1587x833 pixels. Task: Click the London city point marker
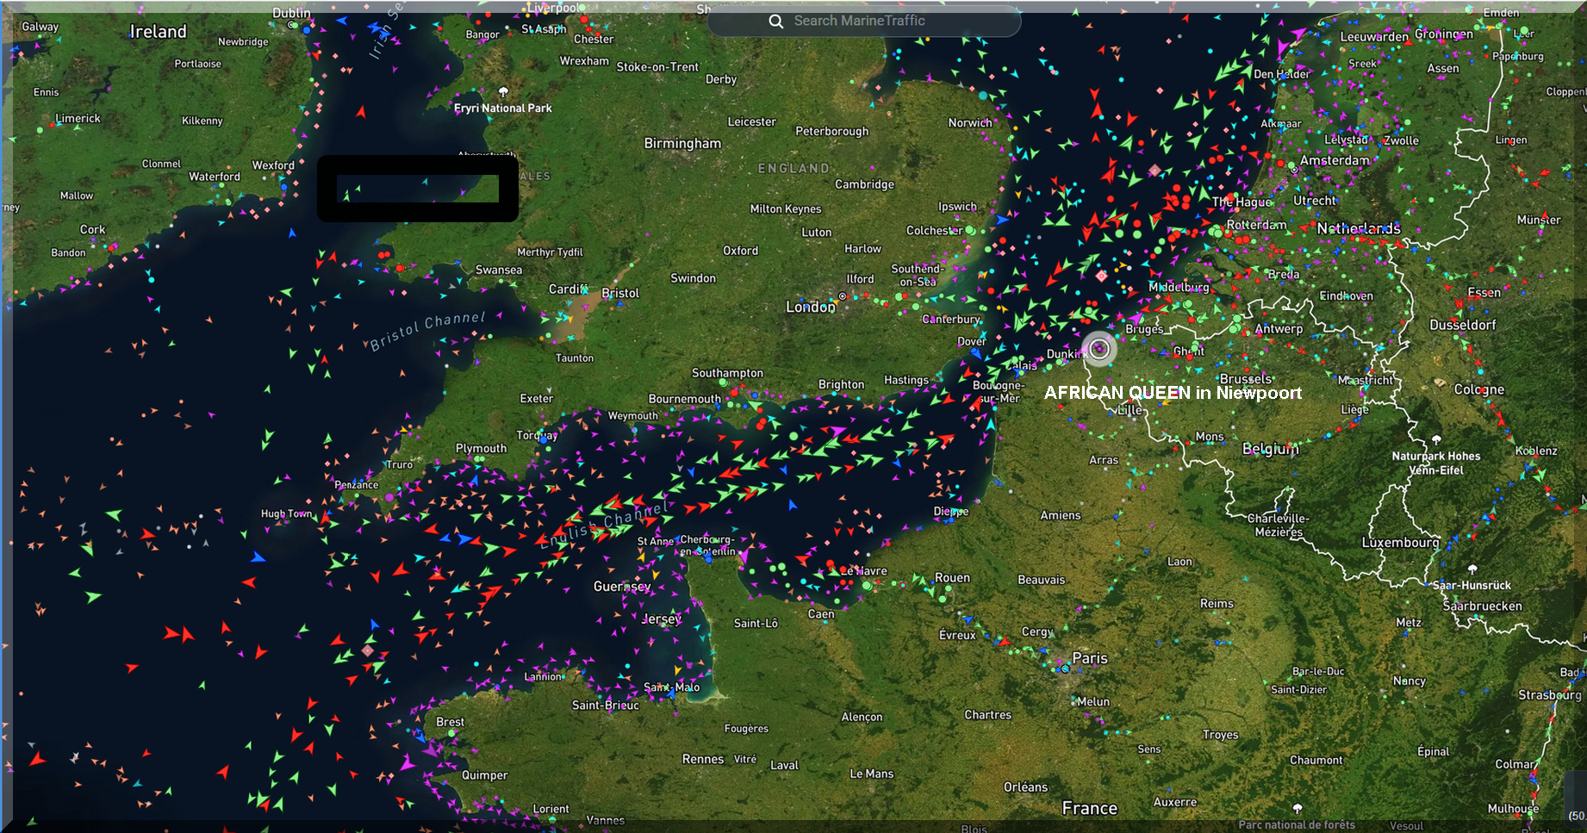click(x=843, y=296)
